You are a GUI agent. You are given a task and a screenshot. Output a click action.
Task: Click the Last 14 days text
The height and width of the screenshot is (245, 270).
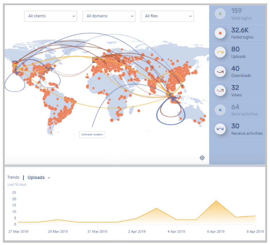17,184
